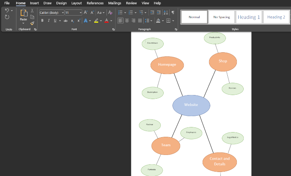
Task: Click the text highlight color button
Action: click(96, 21)
